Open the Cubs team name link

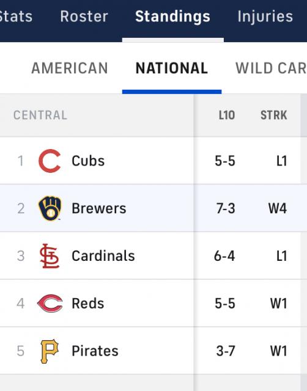coord(88,161)
